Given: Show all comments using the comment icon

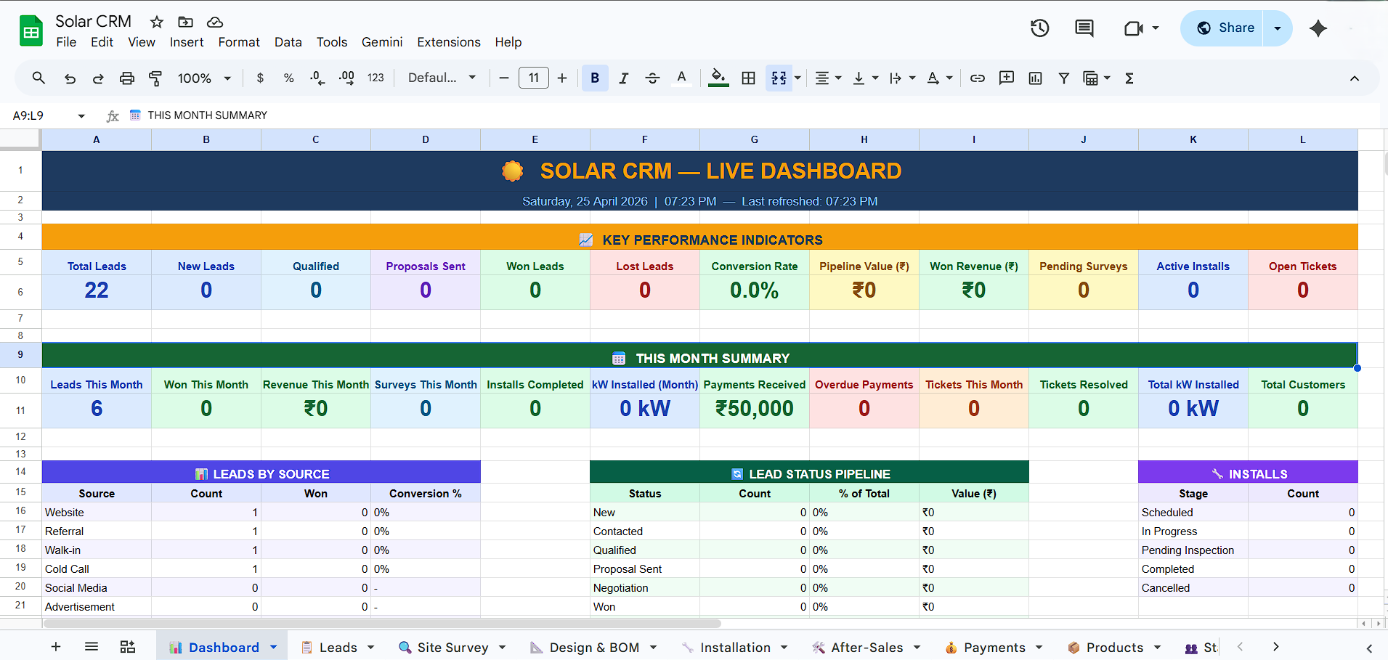Looking at the screenshot, I should pos(1083,28).
